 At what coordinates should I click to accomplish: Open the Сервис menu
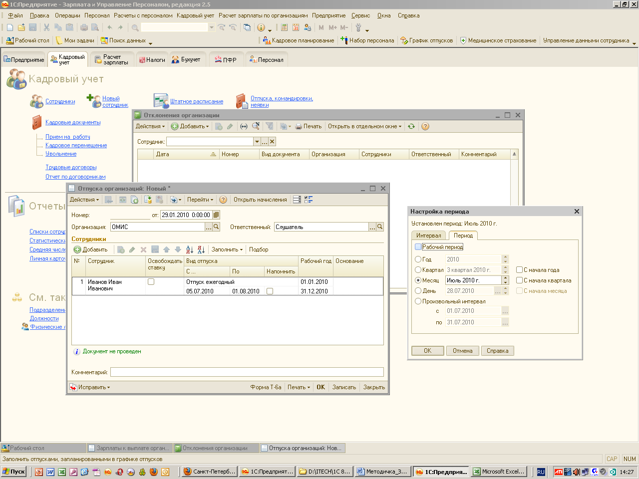(x=360, y=15)
